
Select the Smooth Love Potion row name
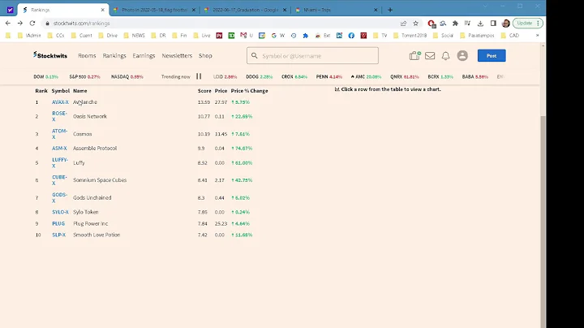97,235
